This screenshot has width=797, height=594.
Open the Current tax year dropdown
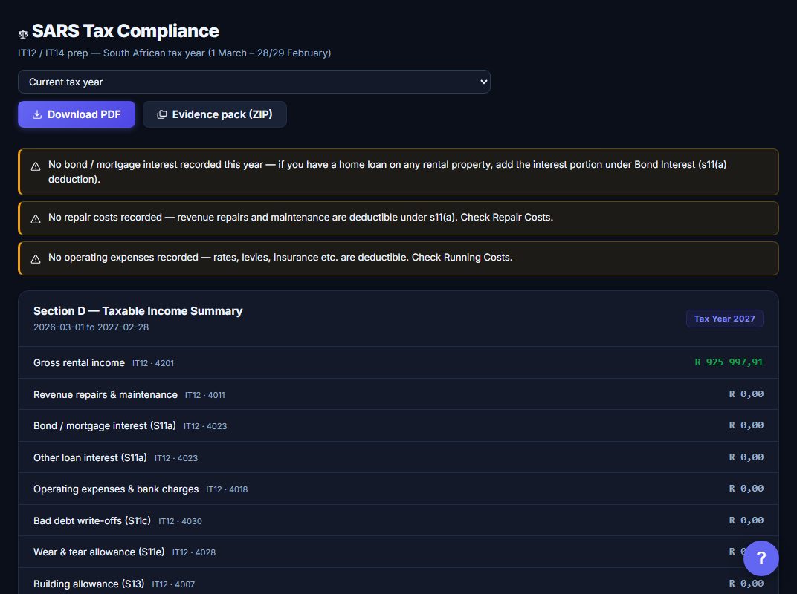[254, 82]
